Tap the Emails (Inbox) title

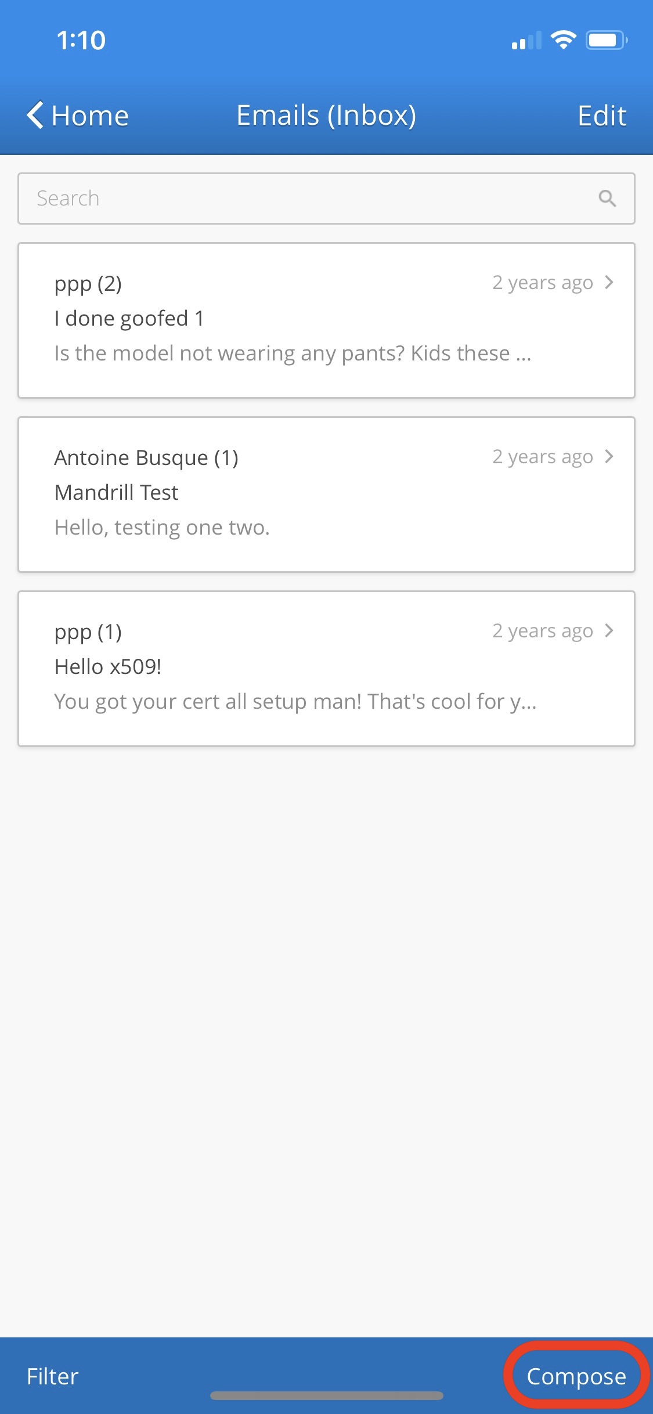point(326,115)
